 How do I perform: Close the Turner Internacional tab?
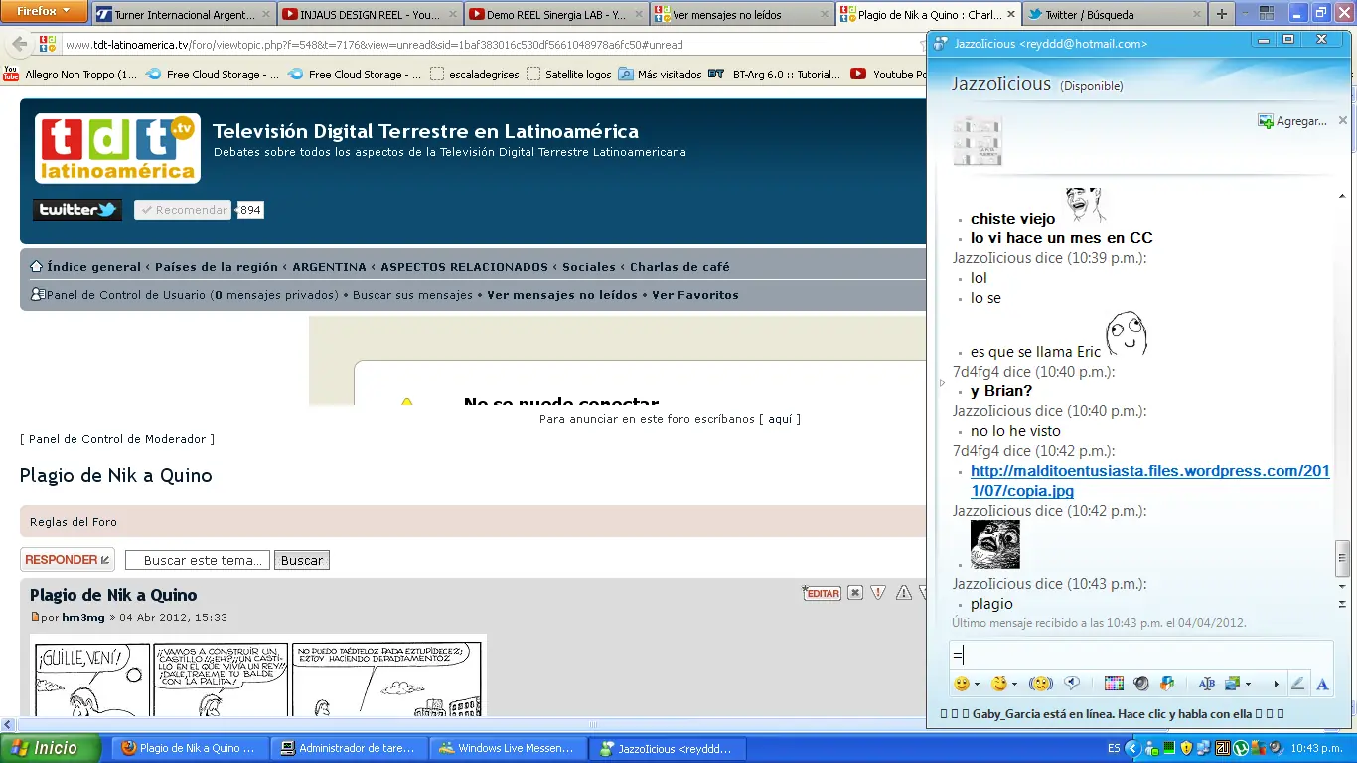tap(265, 15)
